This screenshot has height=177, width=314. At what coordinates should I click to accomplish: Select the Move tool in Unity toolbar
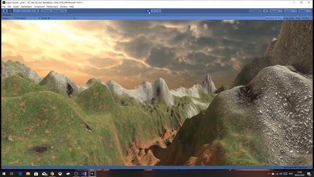click(10, 11)
